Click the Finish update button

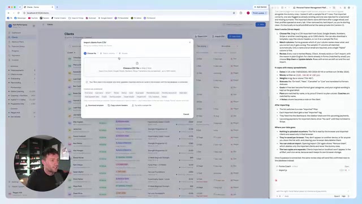coord(259,13)
